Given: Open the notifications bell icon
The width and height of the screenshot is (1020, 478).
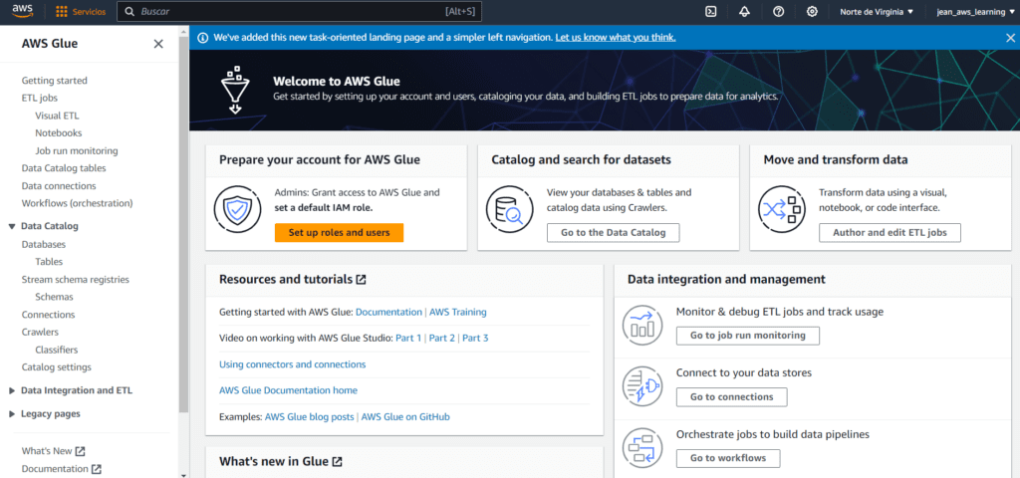Looking at the screenshot, I should pyautogui.click(x=744, y=11).
